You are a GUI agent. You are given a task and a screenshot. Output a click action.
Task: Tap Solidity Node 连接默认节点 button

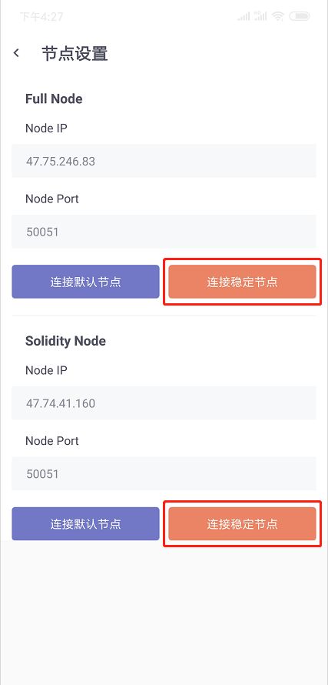[x=85, y=524]
